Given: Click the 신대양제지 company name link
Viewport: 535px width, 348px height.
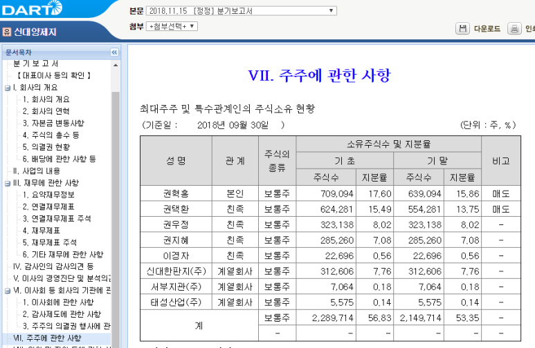Looking at the screenshot, I should click(35, 32).
